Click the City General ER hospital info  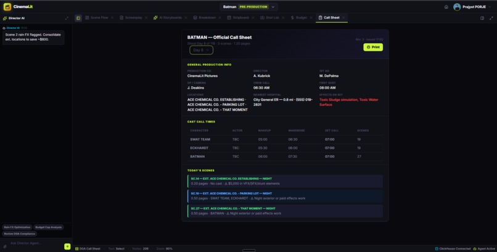(x=283, y=102)
